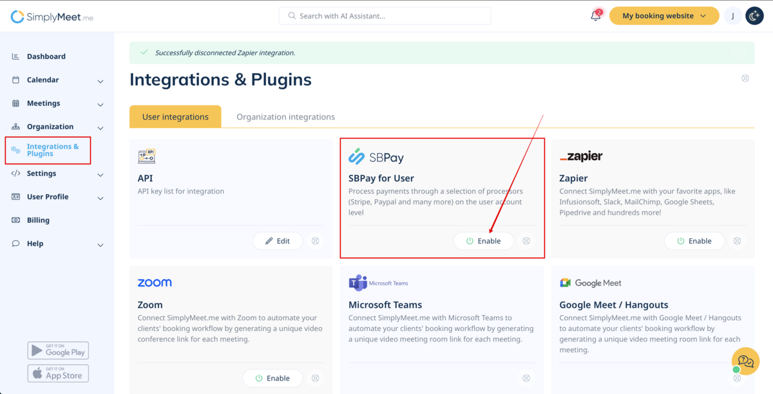Click the Meetings sidebar icon
This screenshot has width=773, height=394.
pyautogui.click(x=16, y=103)
